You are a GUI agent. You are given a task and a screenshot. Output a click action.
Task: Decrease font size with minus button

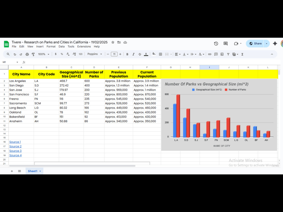pyautogui.click(x=108, y=54)
